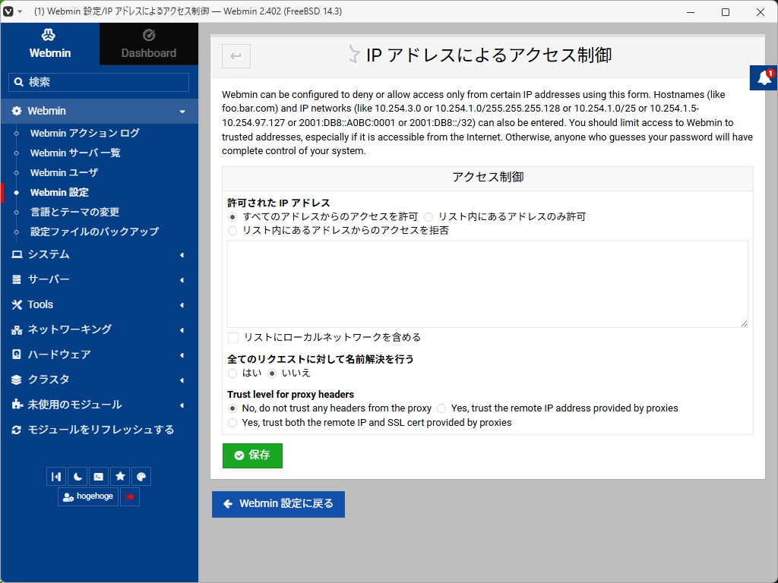Click the red logout icon
The image size is (778, 583).
[x=130, y=496]
